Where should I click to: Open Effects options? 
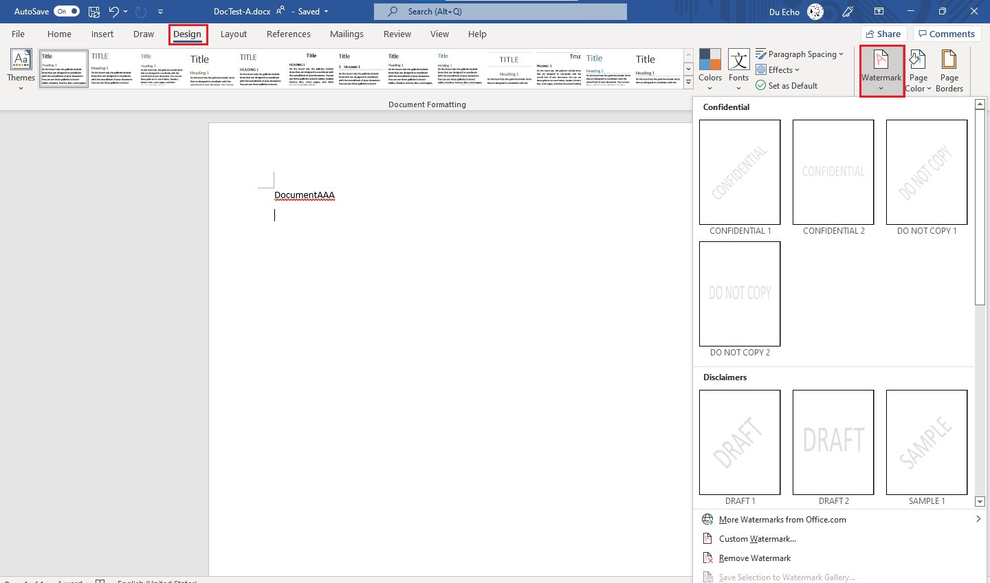click(777, 69)
